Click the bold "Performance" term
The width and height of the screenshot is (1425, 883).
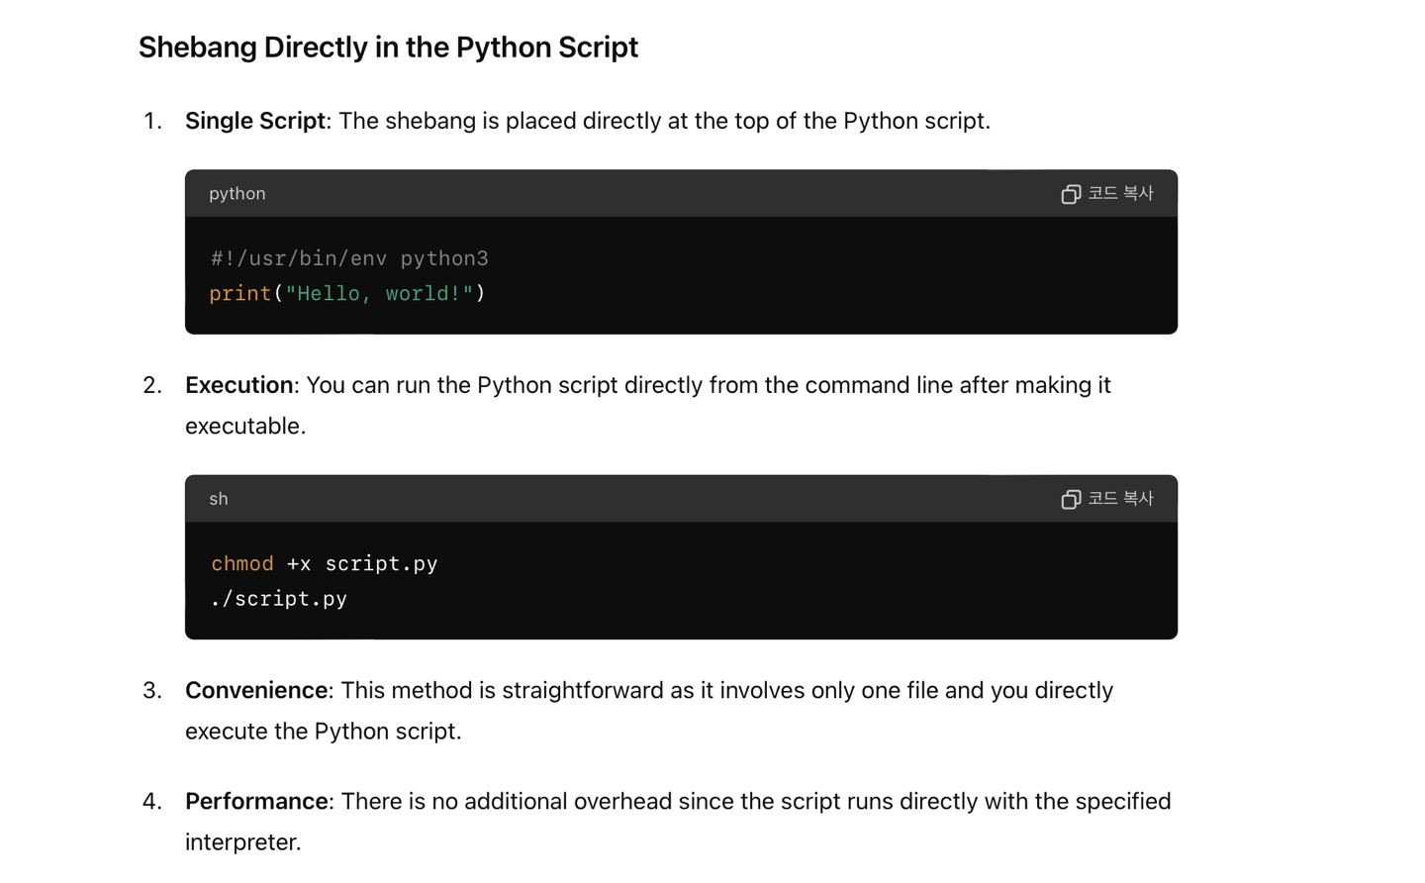click(x=256, y=801)
